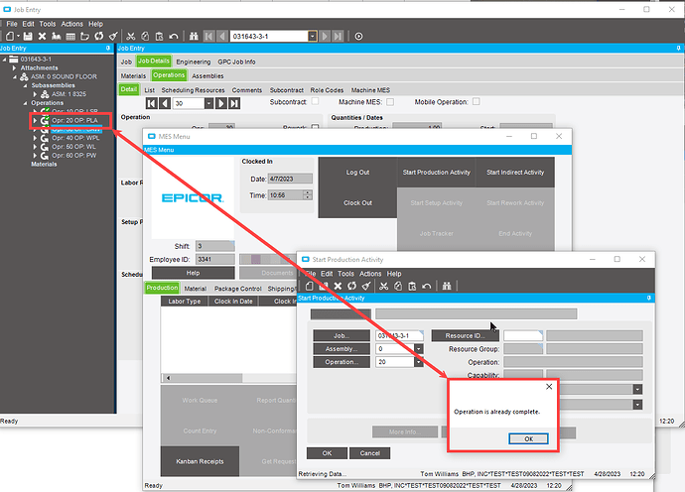
Task: Click OK in the Operation already complete dialog
Action: coord(528,438)
